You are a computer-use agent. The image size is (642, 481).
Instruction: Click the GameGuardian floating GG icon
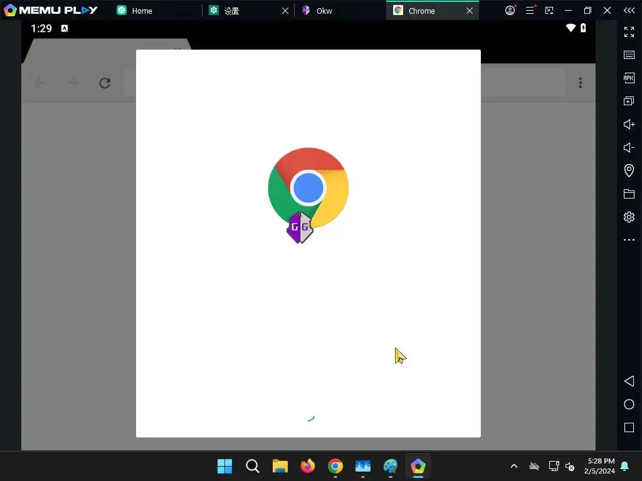(300, 227)
